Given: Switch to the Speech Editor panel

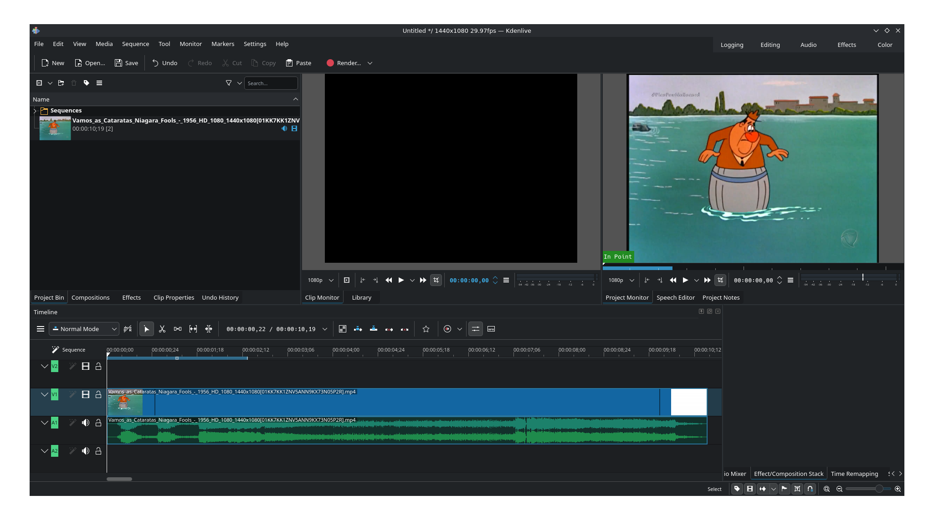Looking at the screenshot, I should [x=676, y=297].
